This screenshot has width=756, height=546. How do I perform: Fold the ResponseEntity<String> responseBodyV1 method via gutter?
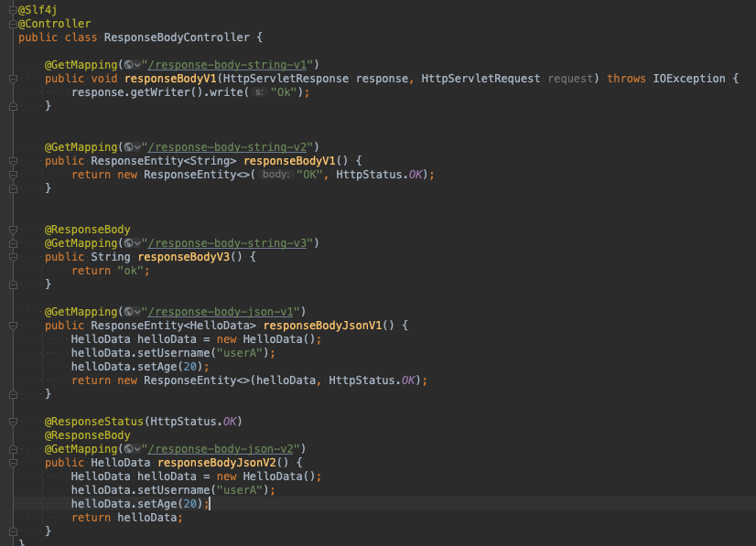pos(13,161)
